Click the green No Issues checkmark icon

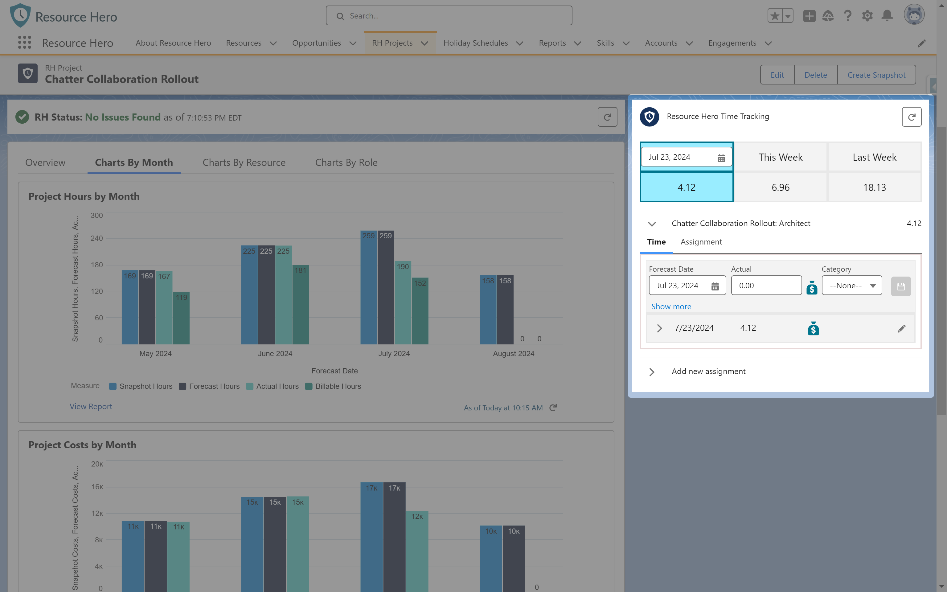[22, 117]
